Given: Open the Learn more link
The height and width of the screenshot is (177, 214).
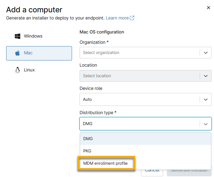Looking at the screenshot, I should click(x=117, y=18).
